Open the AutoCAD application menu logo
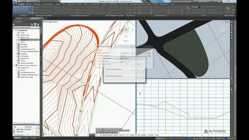 pyautogui.click(x=15, y=2)
